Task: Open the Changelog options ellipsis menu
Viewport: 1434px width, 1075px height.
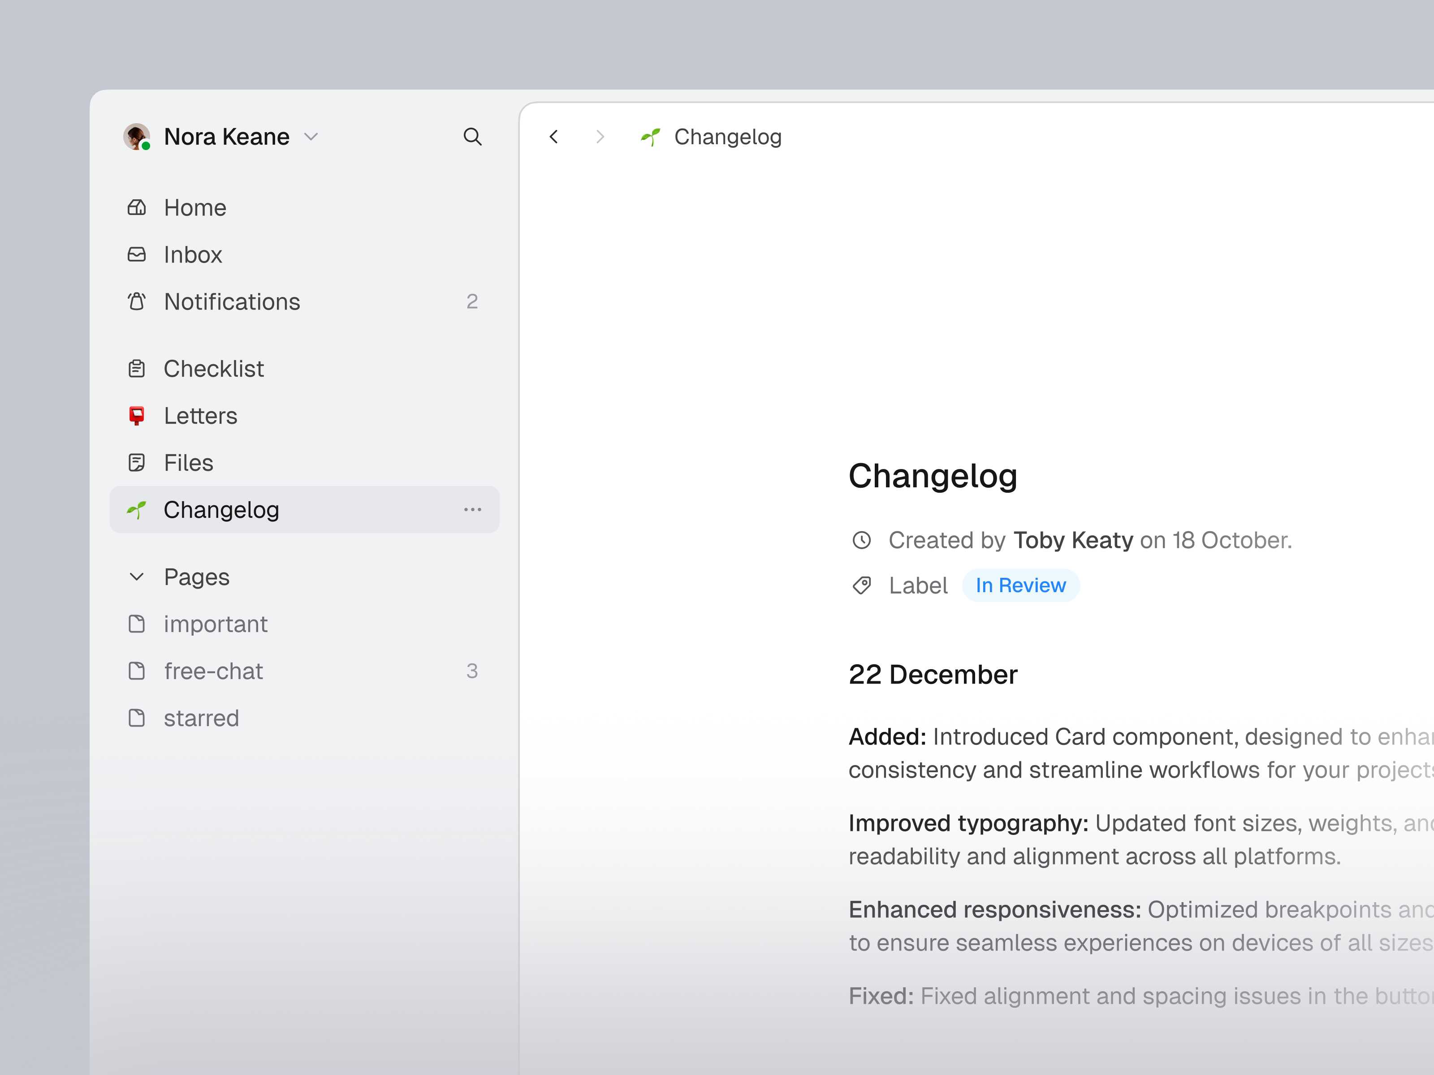Action: tap(473, 509)
